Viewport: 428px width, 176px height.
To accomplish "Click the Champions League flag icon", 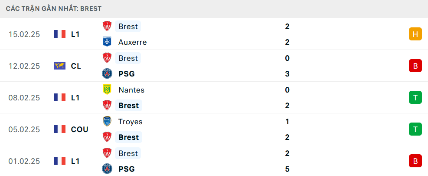I will (x=59, y=66).
